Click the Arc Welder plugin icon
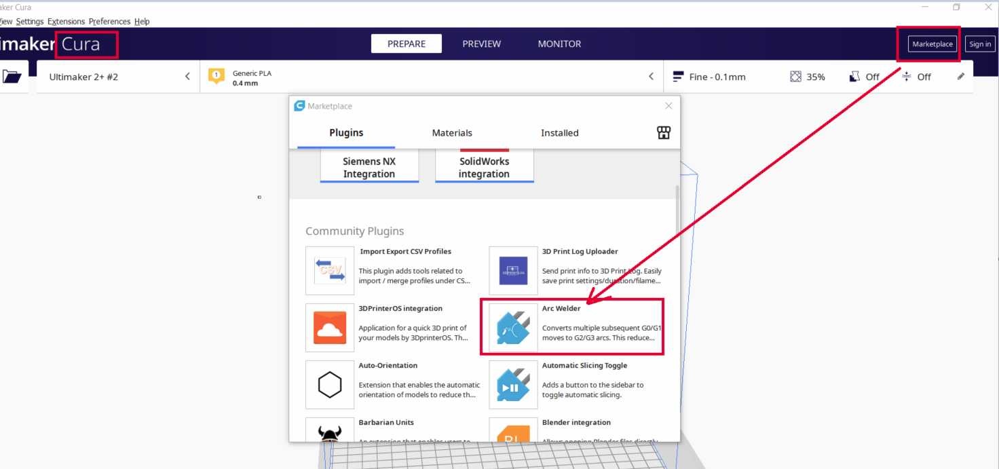The image size is (999, 469). [514, 327]
